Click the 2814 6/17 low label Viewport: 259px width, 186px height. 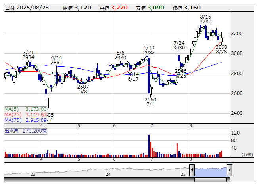(133, 77)
